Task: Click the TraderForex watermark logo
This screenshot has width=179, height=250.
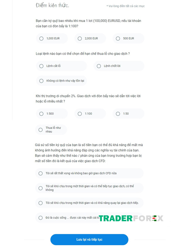Action: tap(131, 218)
